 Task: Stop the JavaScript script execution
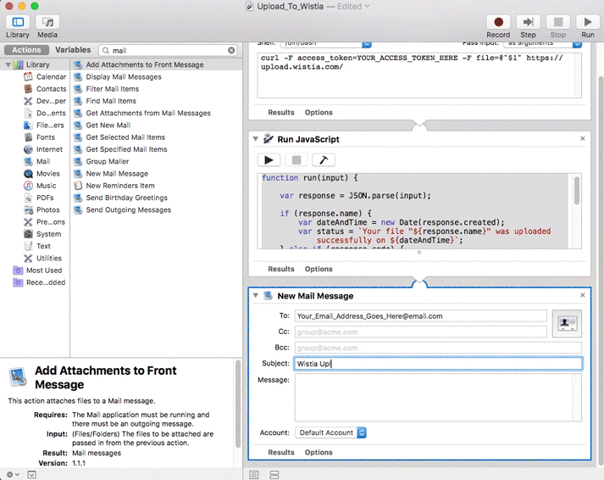click(x=296, y=159)
